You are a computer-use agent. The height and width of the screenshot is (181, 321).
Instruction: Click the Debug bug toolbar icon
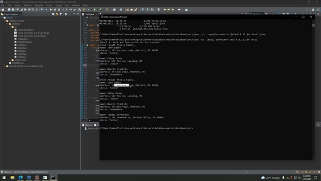[x=88, y=10]
